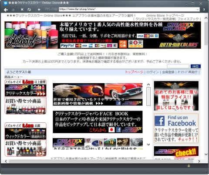
Task: Click the inner frame scrollbar thumb
Action: [x=148, y=96]
